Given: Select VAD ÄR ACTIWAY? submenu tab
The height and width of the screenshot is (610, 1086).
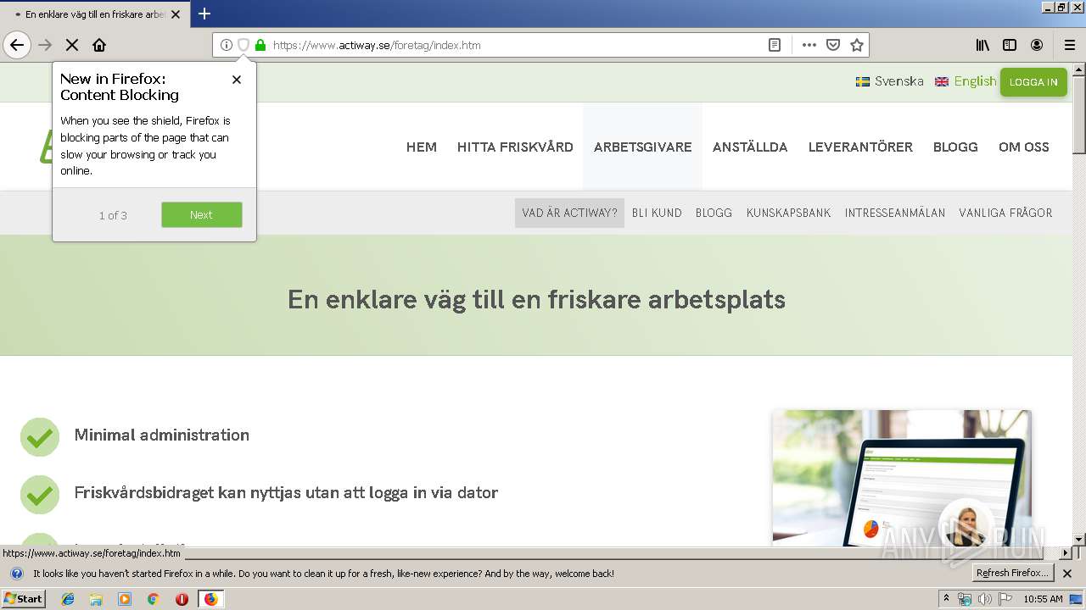Looking at the screenshot, I should (x=569, y=213).
